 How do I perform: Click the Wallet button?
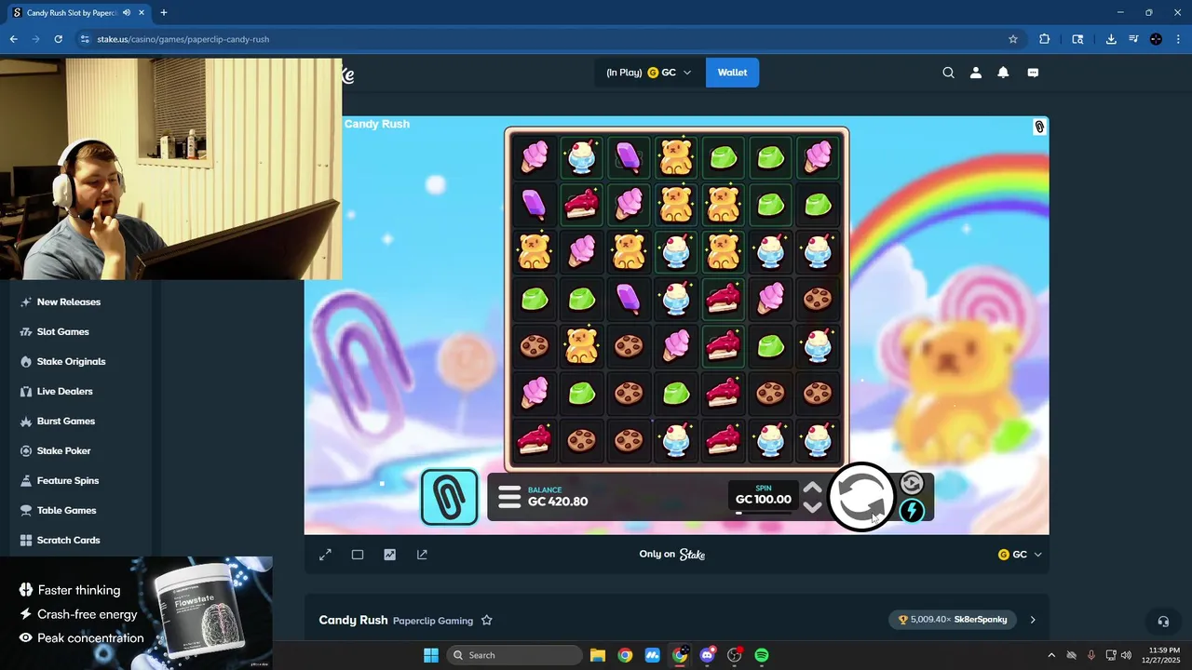[732, 73]
